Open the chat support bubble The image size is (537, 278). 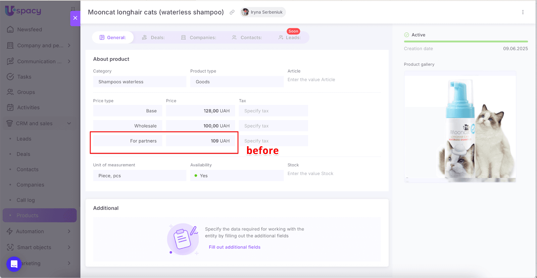coord(14,264)
